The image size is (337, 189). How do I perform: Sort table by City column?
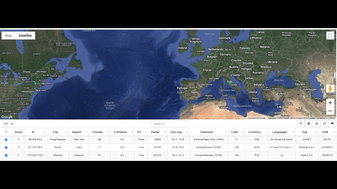coord(58,132)
